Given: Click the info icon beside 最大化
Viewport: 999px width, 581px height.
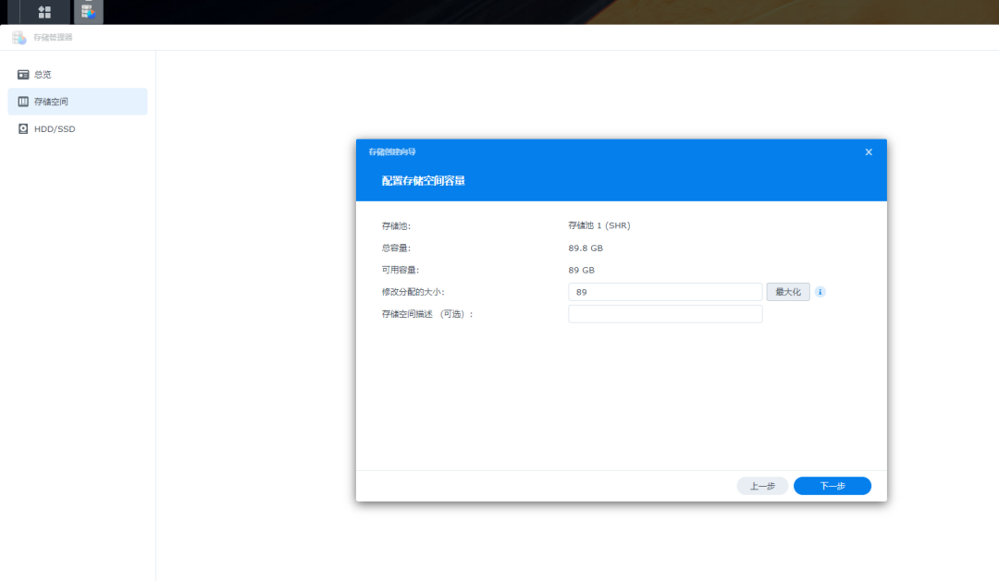Looking at the screenshot, I should click(x=820, y=292).
